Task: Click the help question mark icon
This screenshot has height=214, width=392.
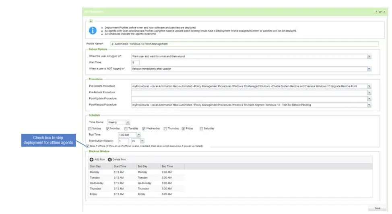Action: point(376,12)
